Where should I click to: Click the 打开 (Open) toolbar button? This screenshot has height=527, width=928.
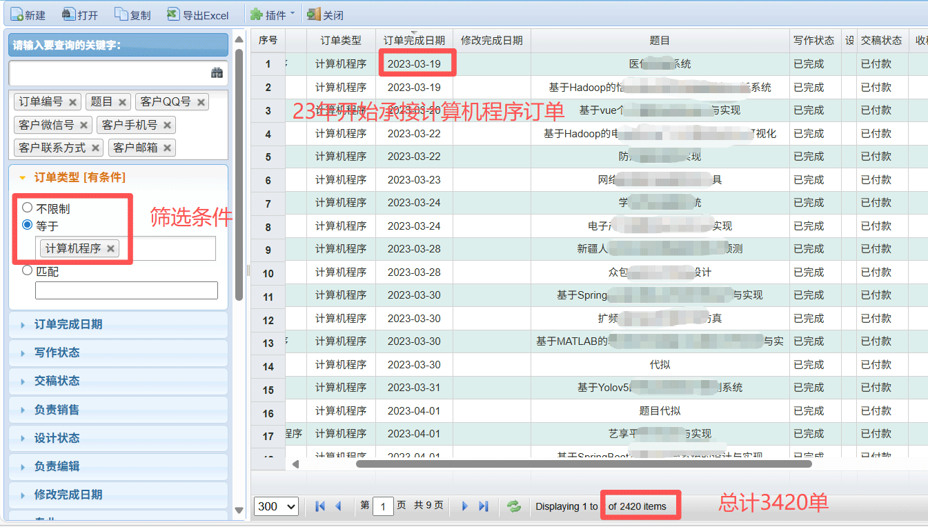coord(79,14)
